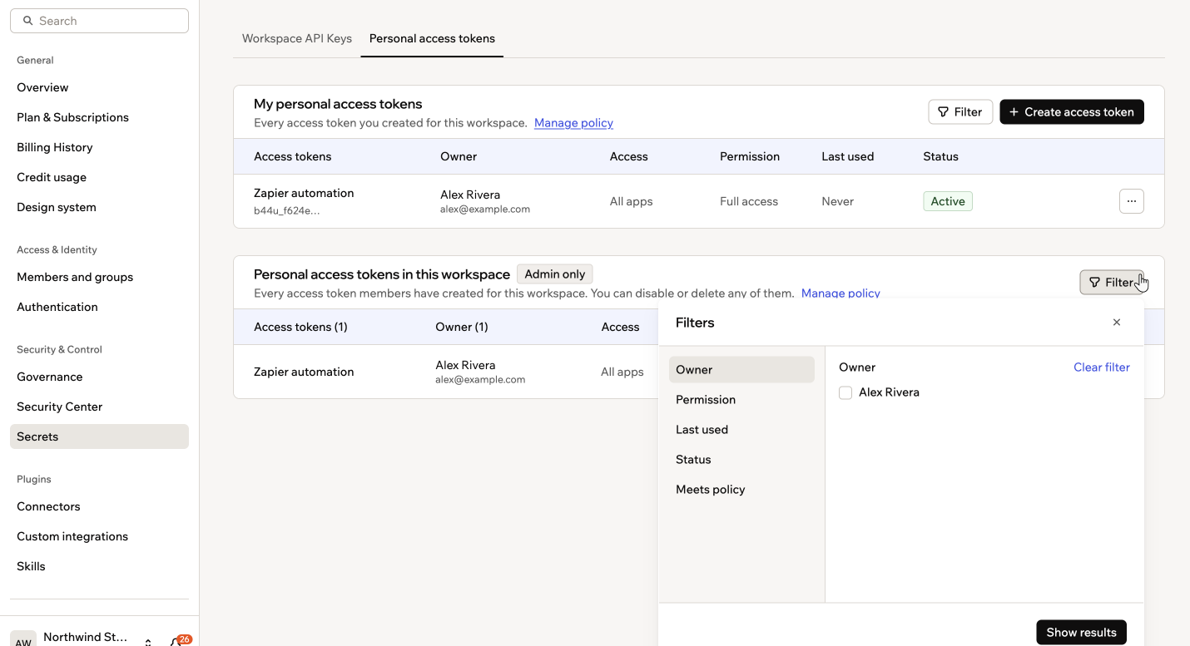Open Billing History in the sidebar
The image size is (1190, 646).
coord(99,147)
